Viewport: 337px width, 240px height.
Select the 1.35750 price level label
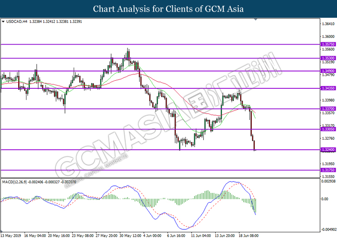[x=328, y=44]
